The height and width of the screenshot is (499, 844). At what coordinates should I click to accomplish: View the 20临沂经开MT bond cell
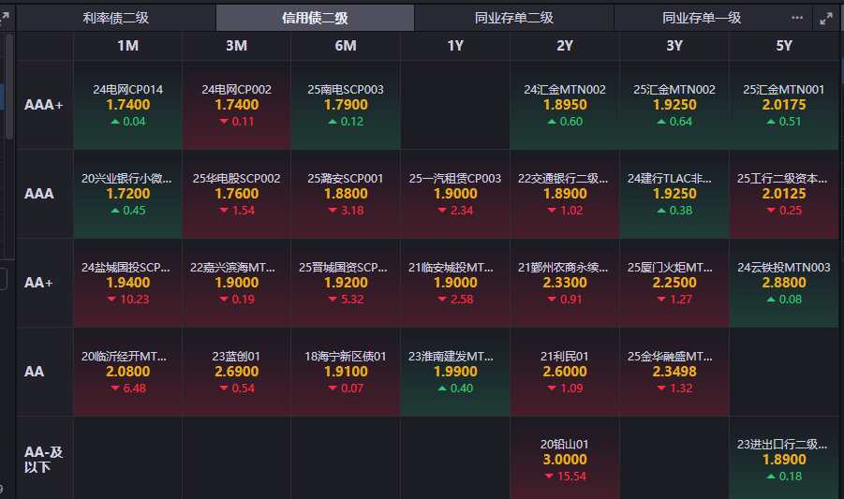[127, 372]
